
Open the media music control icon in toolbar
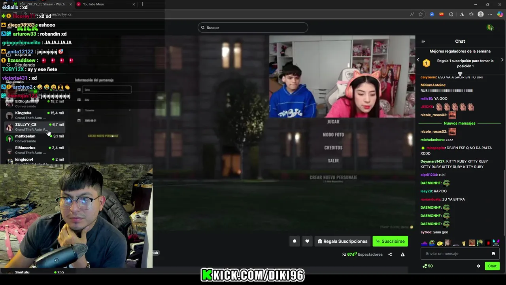(x=462, y=14)
